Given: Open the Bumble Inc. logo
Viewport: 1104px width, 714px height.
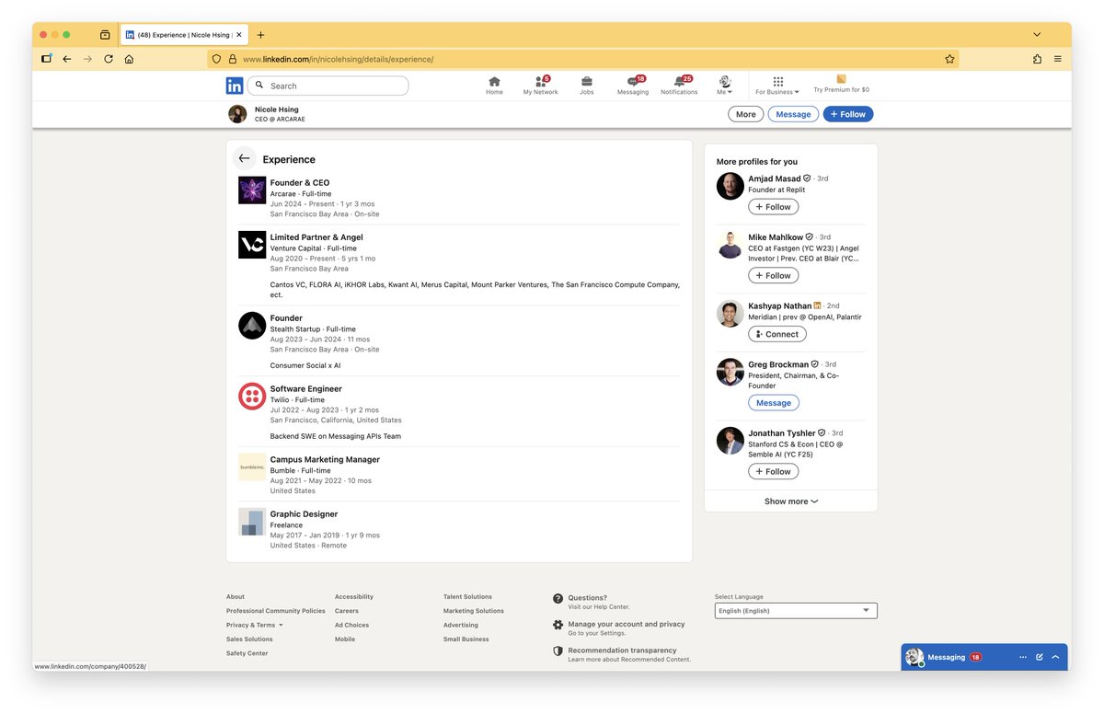Looking at the screenshot, I should (252, 466).
